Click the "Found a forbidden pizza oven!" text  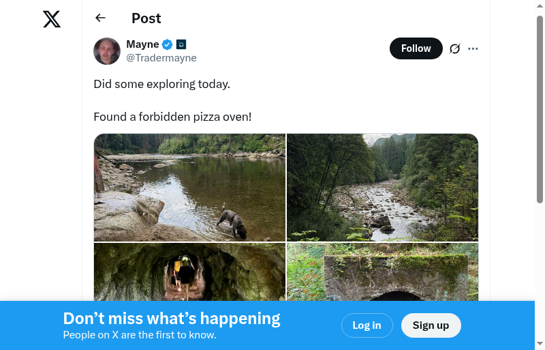pos(172,117)
